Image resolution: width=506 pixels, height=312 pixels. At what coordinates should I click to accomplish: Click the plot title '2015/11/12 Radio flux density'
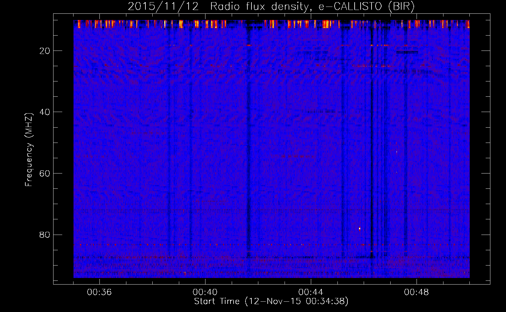[x=218, y=7]
